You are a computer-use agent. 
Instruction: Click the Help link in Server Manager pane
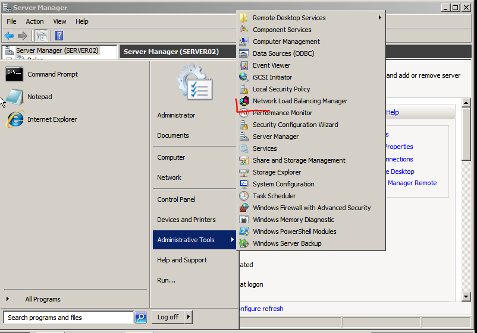point(393,112)
